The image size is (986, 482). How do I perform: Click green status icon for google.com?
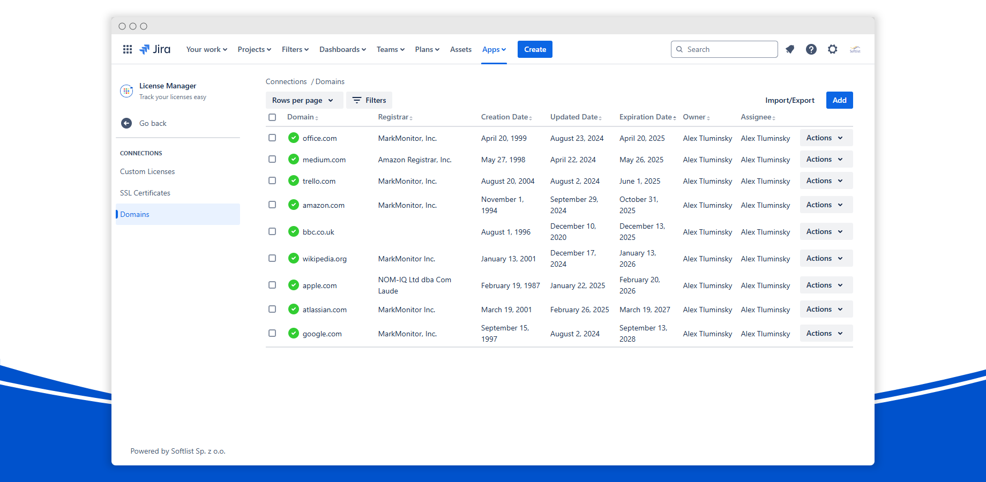click(x=294, y=333)
